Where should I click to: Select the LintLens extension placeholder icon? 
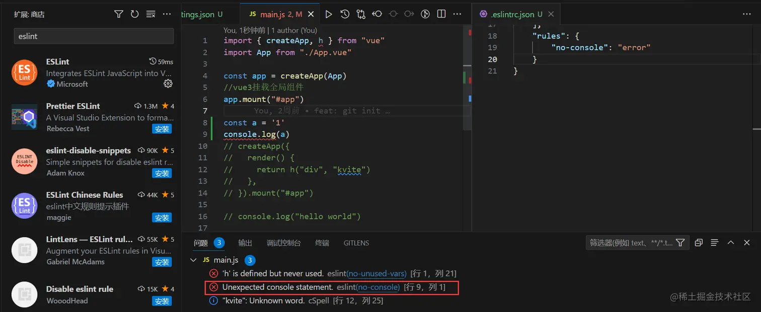(24, 250)
